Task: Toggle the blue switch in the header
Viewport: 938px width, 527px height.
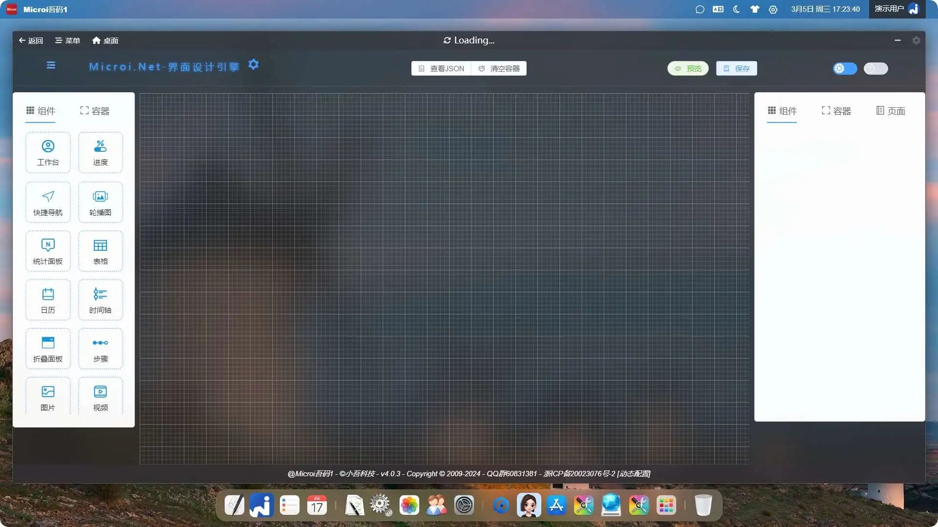Action: click(845, 68)
